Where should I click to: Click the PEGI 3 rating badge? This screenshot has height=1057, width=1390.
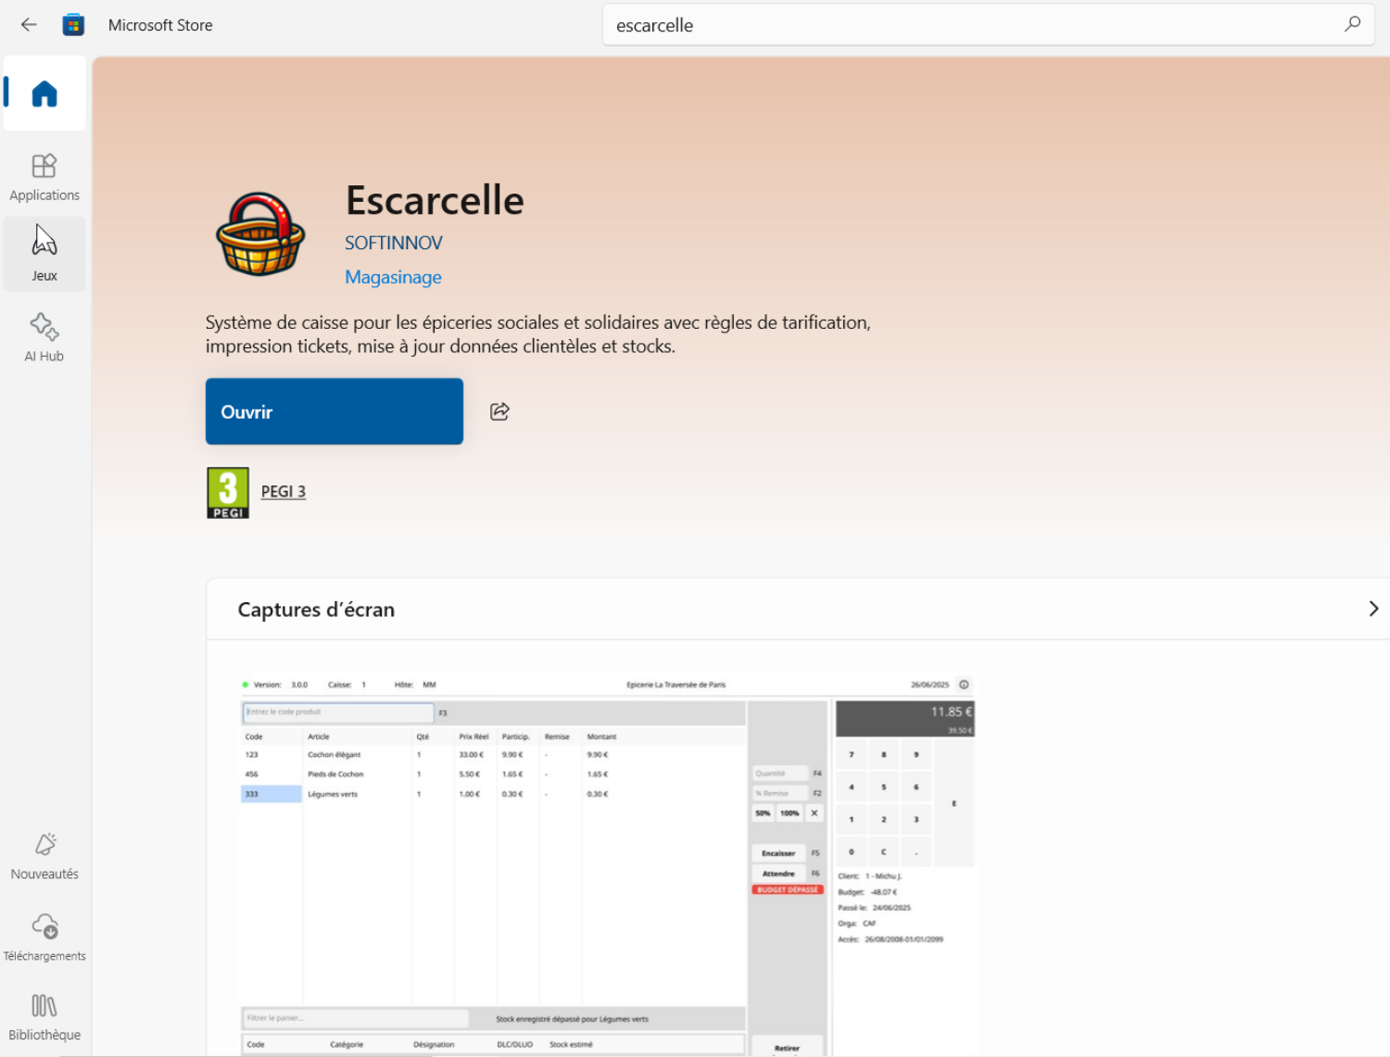228,493
